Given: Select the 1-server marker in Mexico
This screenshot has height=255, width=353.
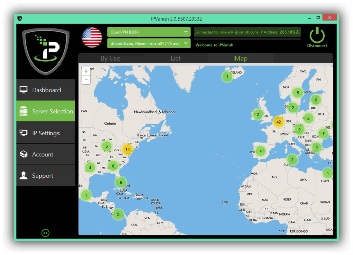Looking at the screenshot, I should click(x=86, y=195).
